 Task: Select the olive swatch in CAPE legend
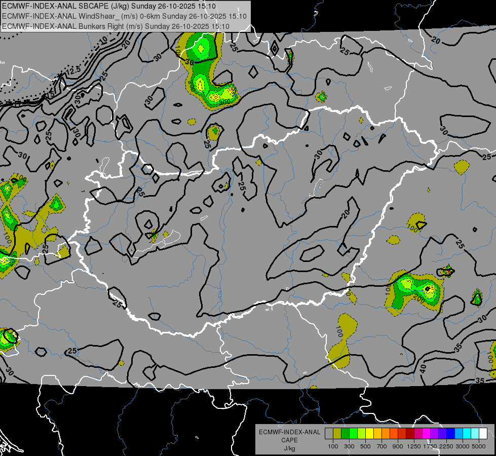point(337,433)
